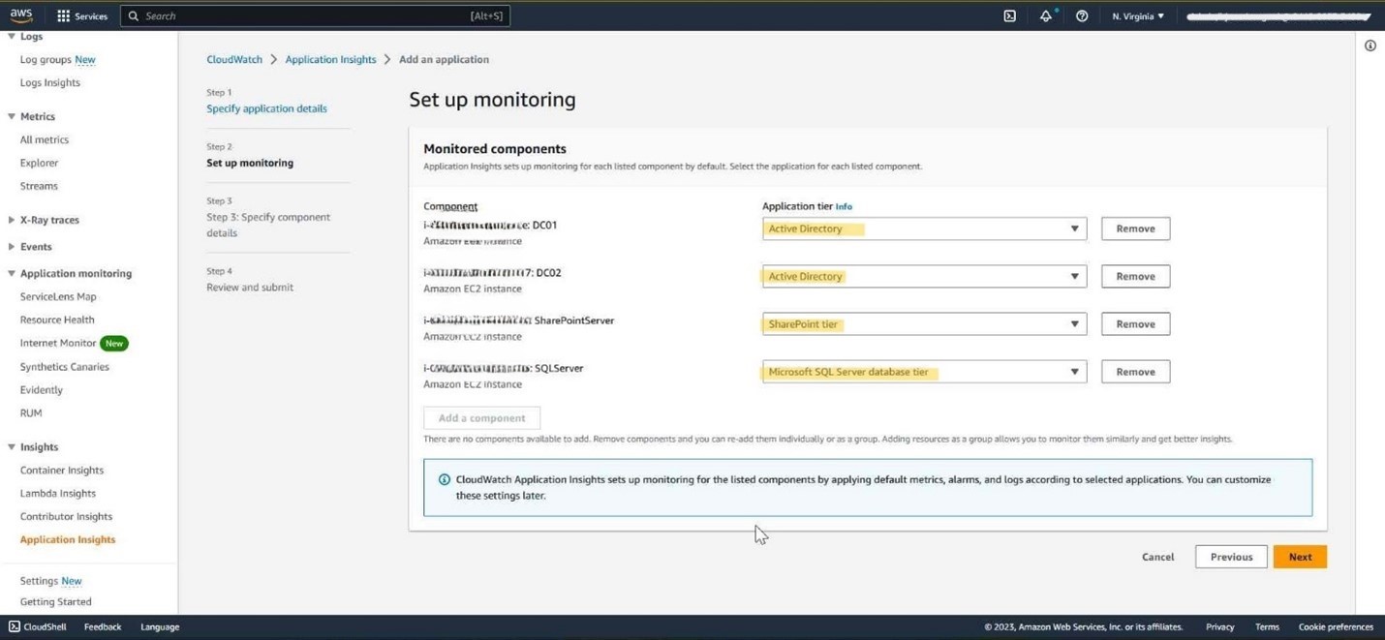The image size is (1385, 640).
Task: Click the info icon in the blue notice
Action: coord(445,479)
